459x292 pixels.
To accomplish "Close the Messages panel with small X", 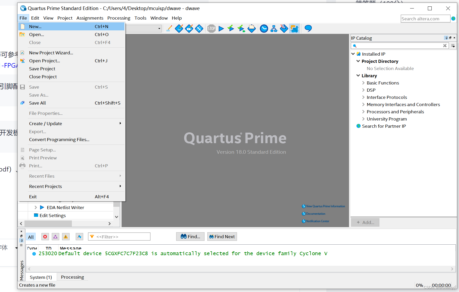I will click(x=21, y=231).
